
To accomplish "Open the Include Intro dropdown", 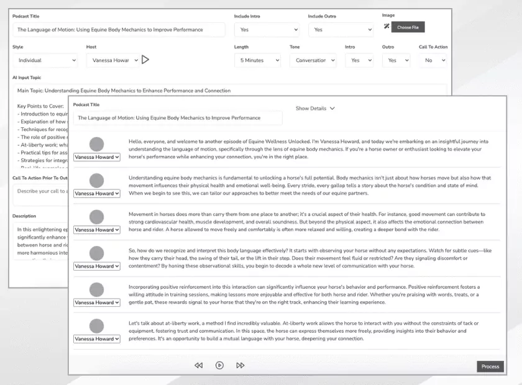I will (268, 29).
